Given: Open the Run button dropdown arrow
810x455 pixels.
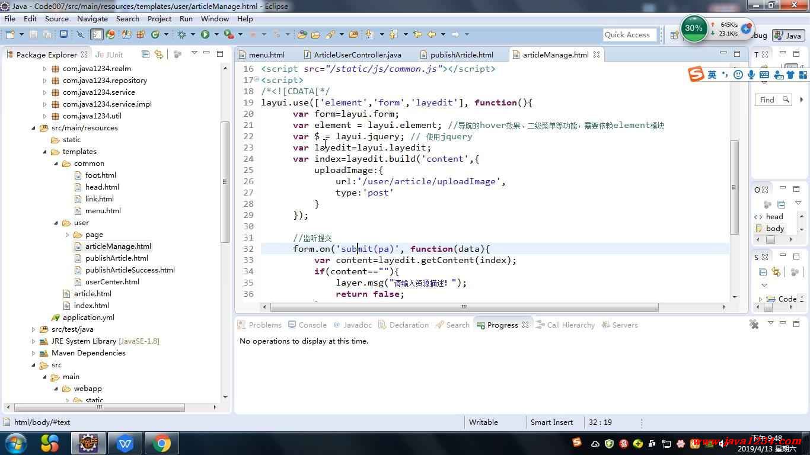Looking at the screenshot, I should [x=216, y=34].
